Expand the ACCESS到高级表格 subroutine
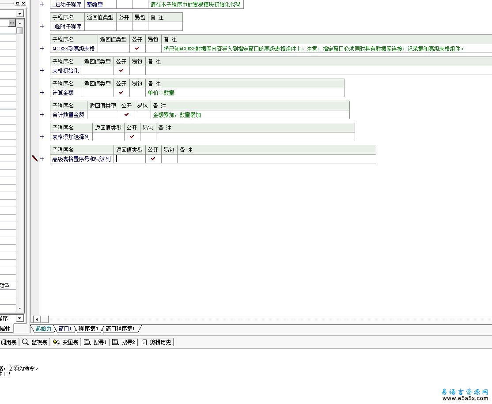492x404 pixels. [42, 48]
